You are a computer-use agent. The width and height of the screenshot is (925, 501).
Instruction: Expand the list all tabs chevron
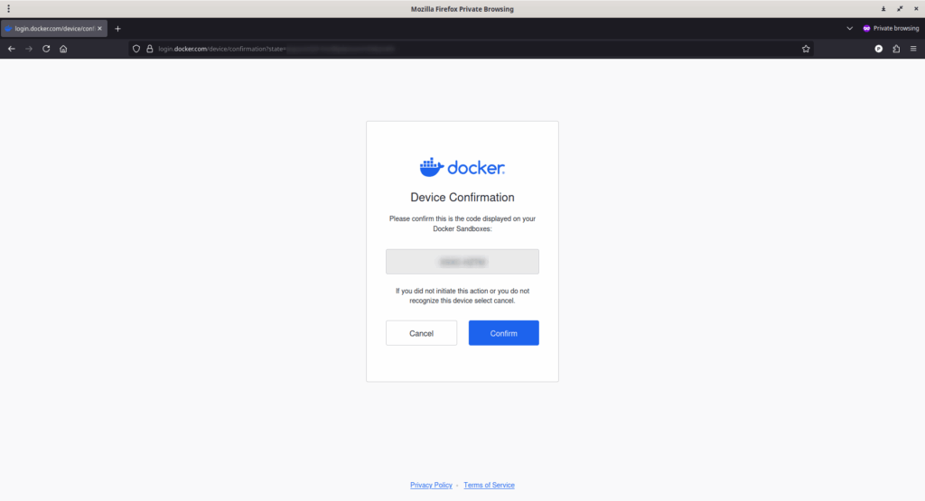coord(849,28)
